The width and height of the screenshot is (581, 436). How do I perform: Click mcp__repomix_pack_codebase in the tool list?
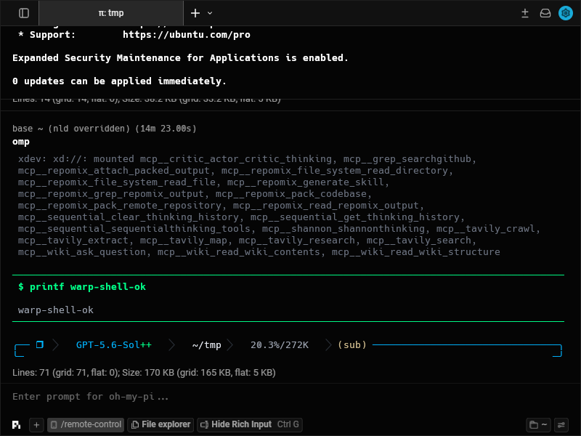[291, 193]
